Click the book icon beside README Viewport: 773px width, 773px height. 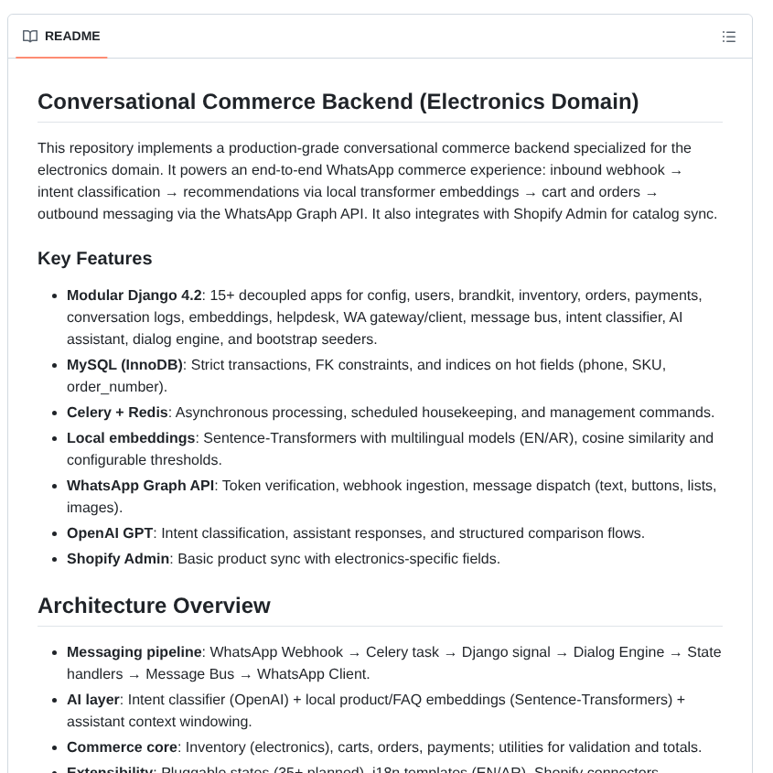(x=30, y=37)
